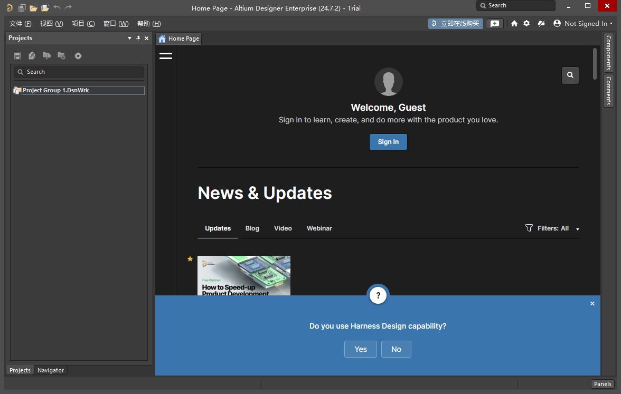Click the Undo arrow icon
The height and width of the screenshot is (394, 621).
point(57,7)
